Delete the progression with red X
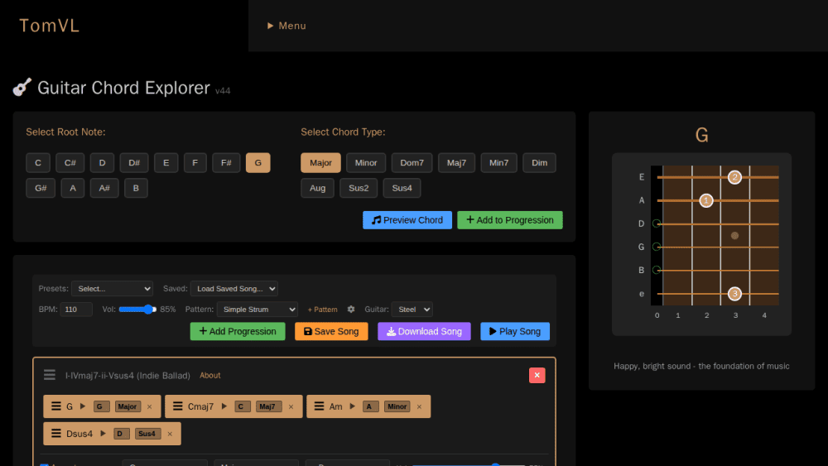The image size is (828, 466). (x=537, y=375)
